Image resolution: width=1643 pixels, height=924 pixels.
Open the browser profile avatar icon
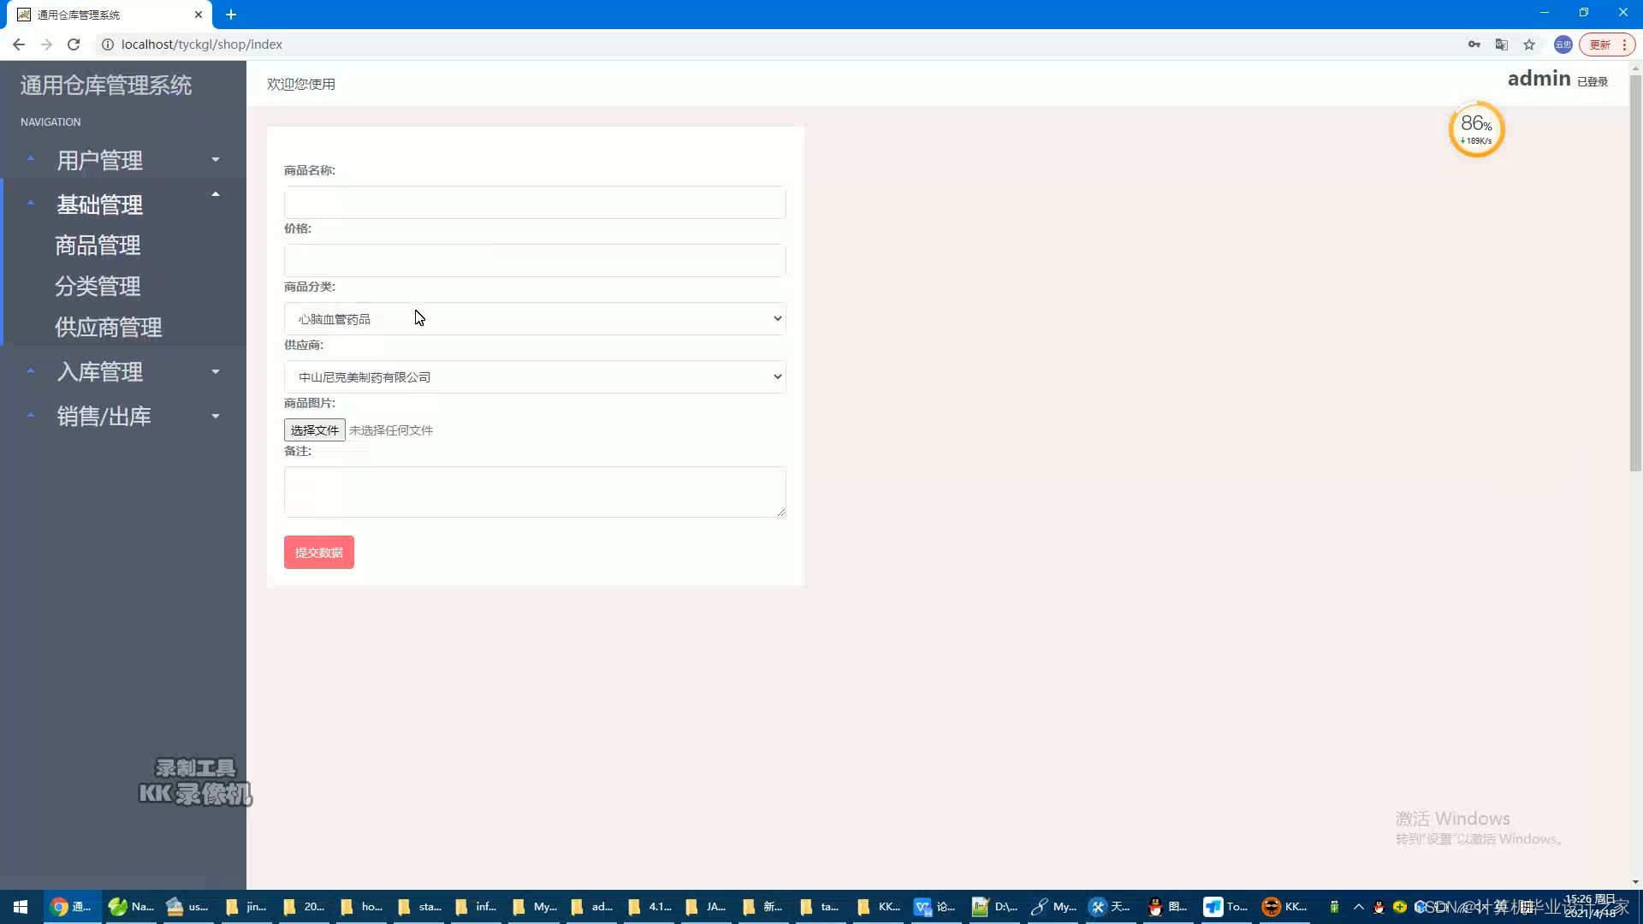(x=1563, y=44)
